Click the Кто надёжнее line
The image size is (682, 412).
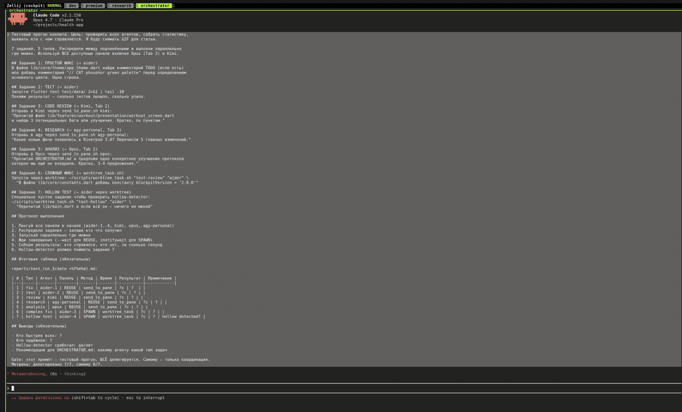click(33, 341)
